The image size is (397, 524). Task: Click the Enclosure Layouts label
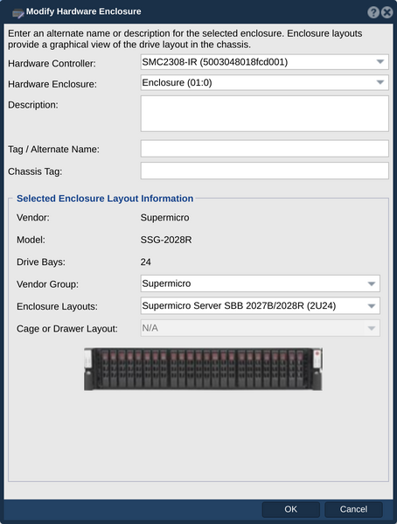coord(57,306)
